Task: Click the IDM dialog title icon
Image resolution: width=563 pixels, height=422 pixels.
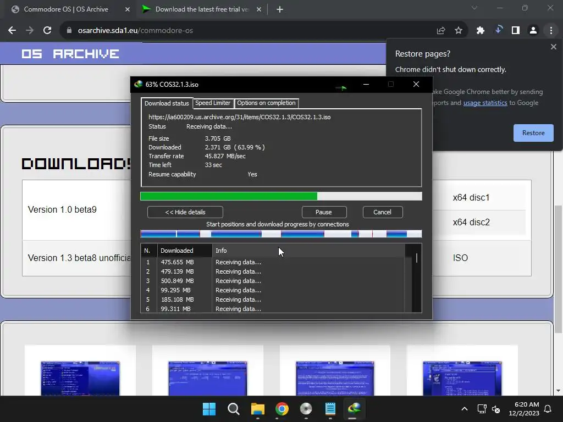Action: click(x=138, y=84)
